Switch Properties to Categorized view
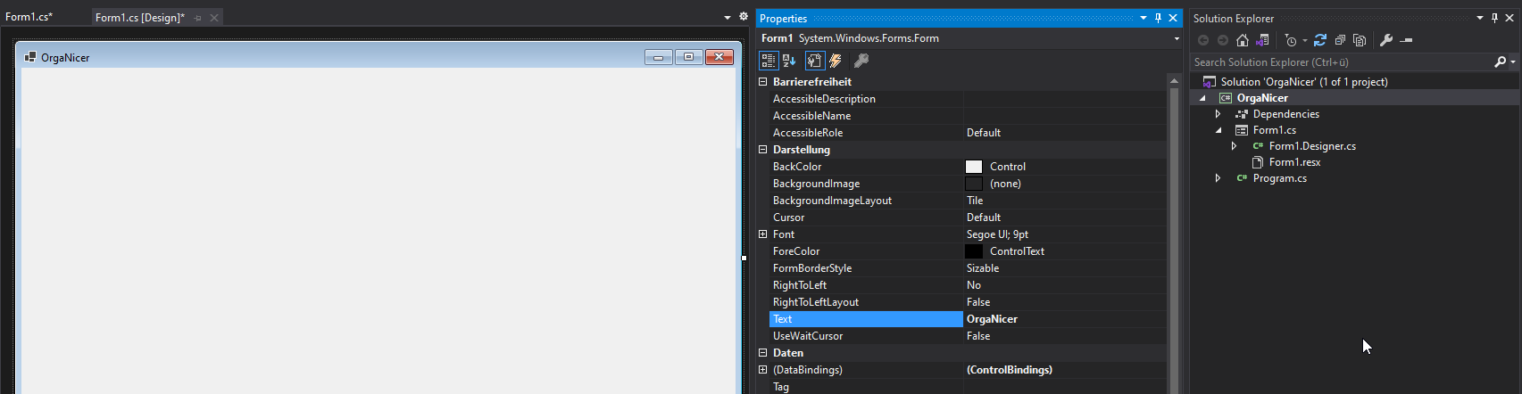Image resolution: width=1522 pixels, height=394 pixels. 768,61
